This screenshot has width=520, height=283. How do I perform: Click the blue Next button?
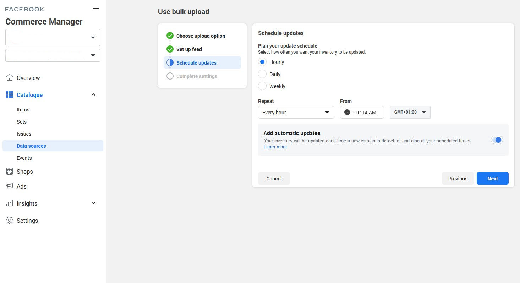(493, 178)
